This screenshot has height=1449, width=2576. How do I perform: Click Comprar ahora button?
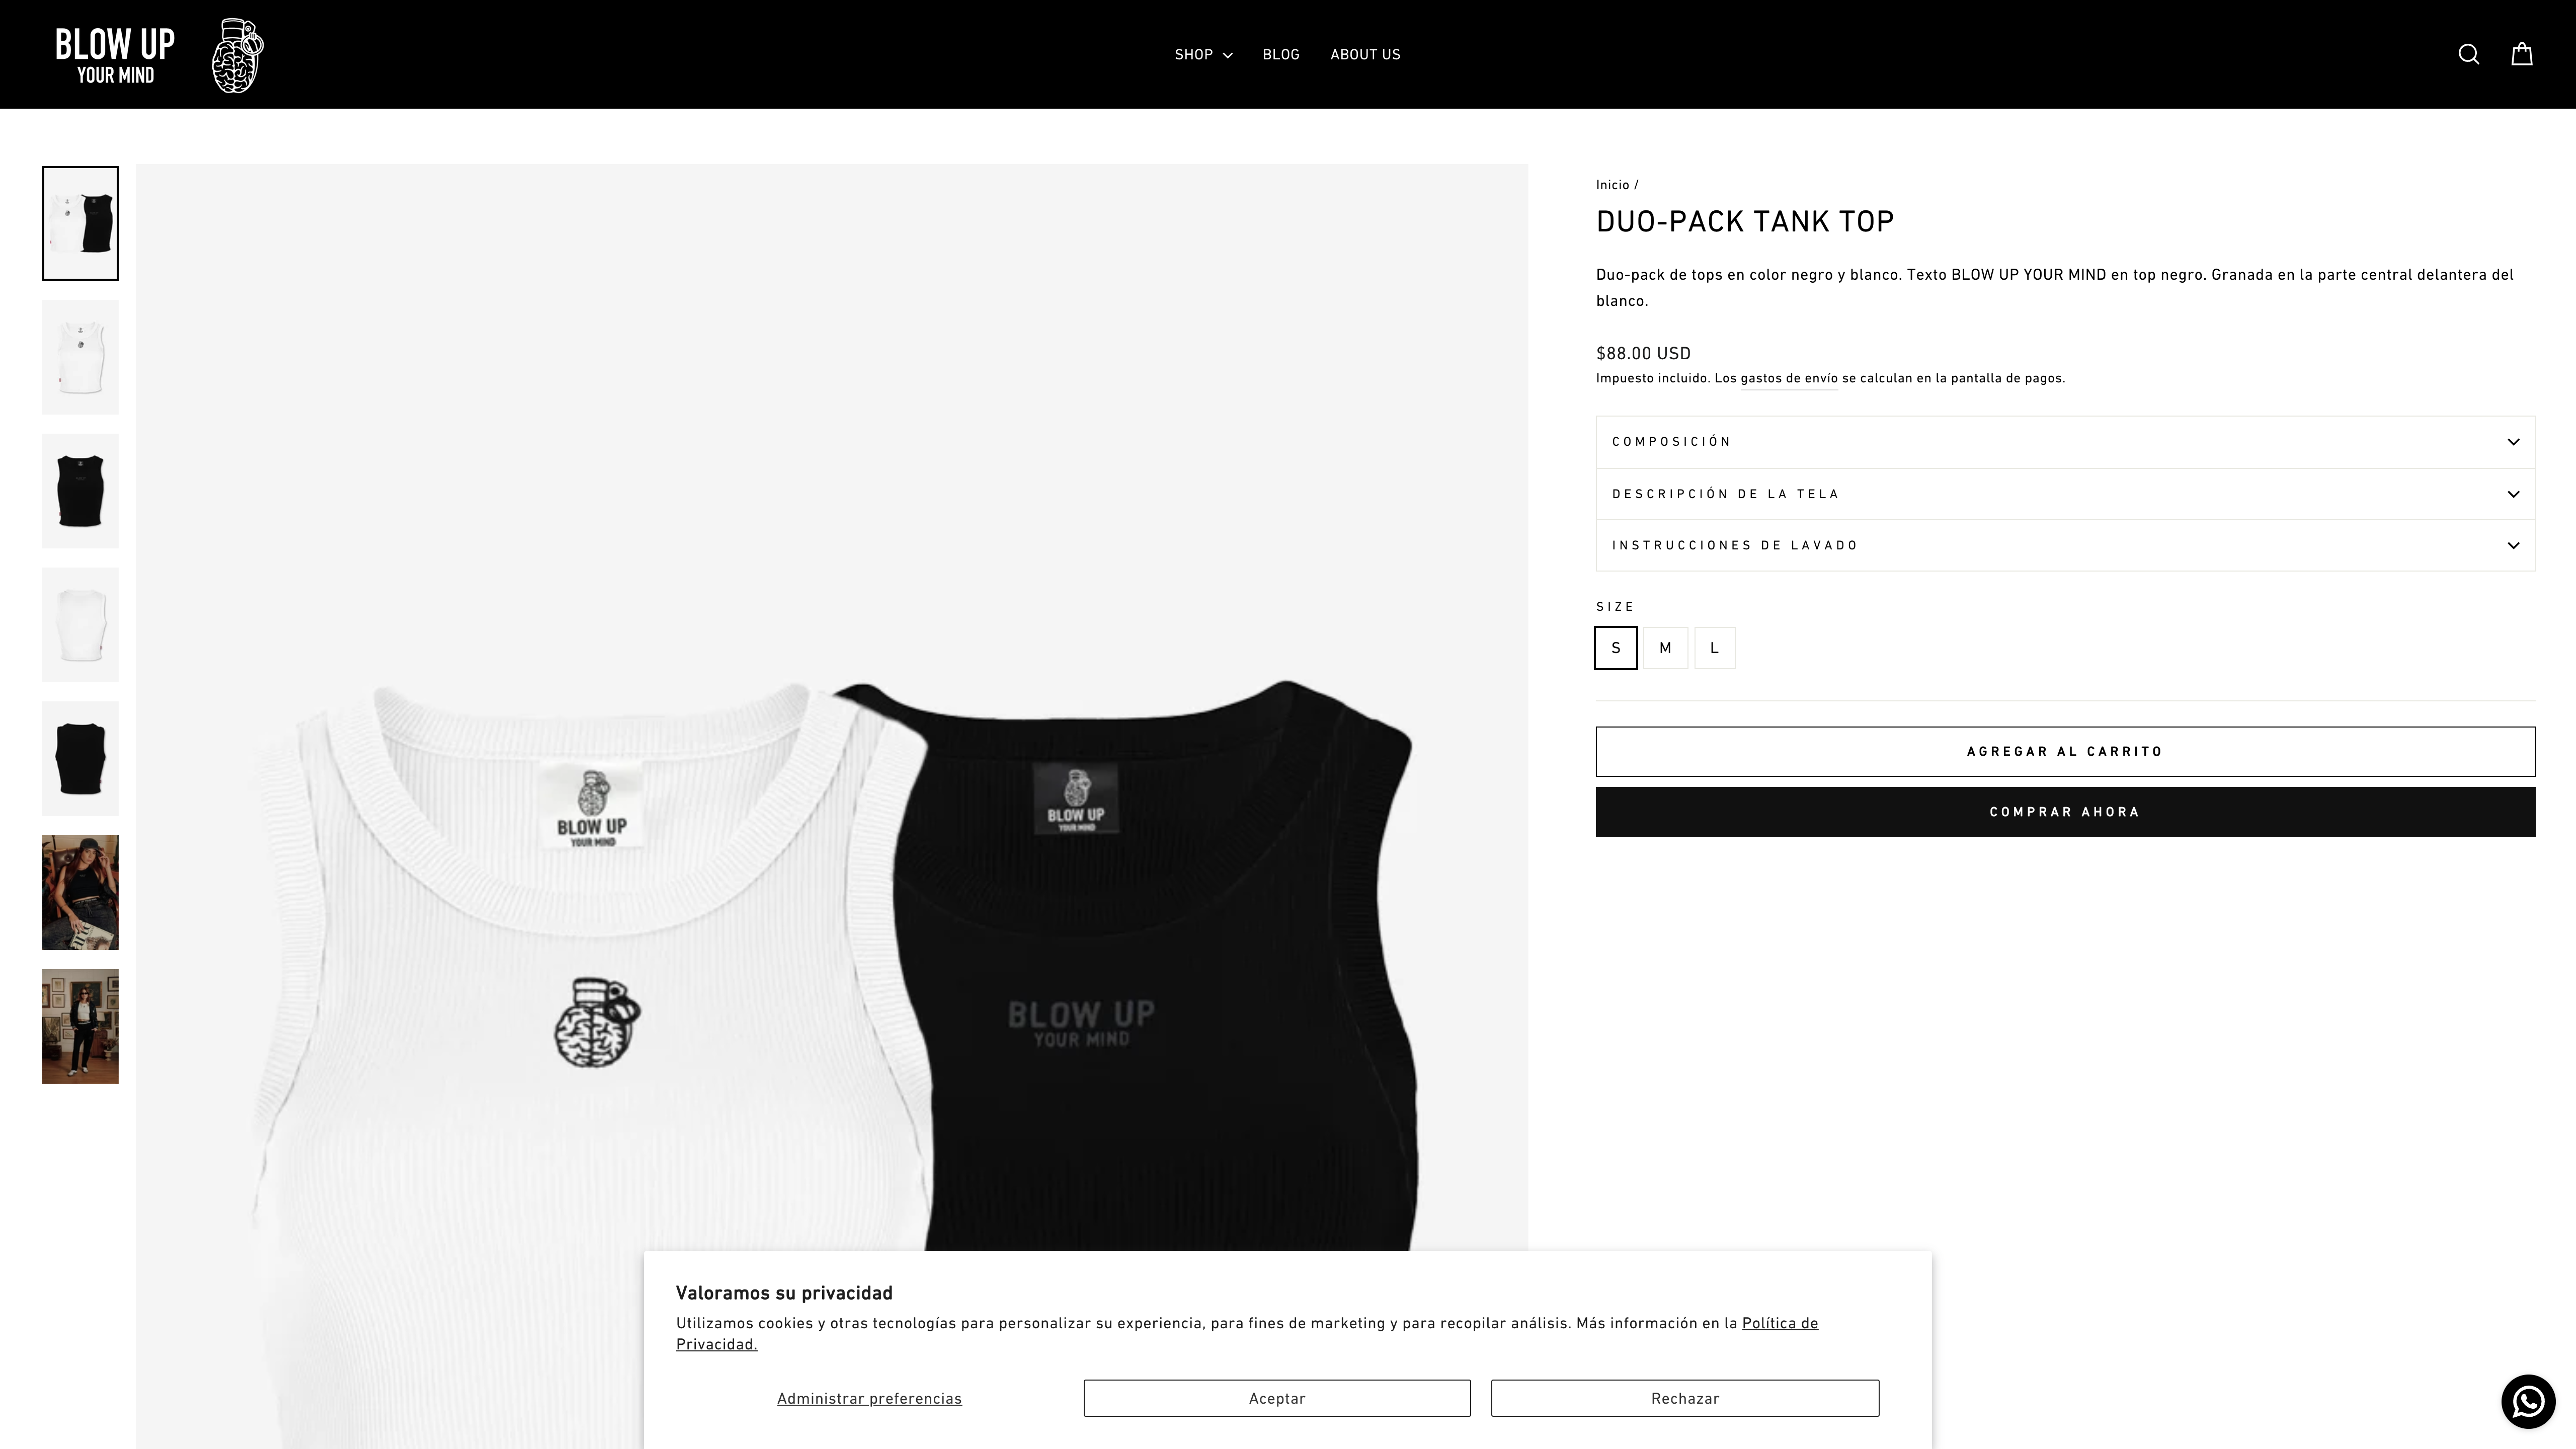click(2065, 812)
